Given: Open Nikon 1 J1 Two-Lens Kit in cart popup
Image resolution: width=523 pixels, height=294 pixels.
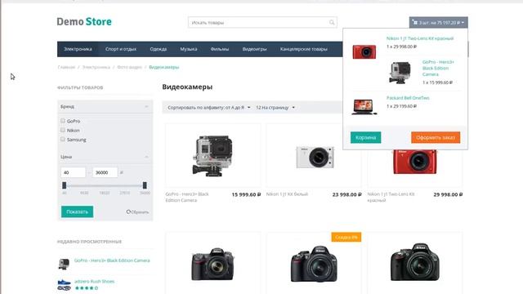Looking at the screenshot, I should click(420, 38).
